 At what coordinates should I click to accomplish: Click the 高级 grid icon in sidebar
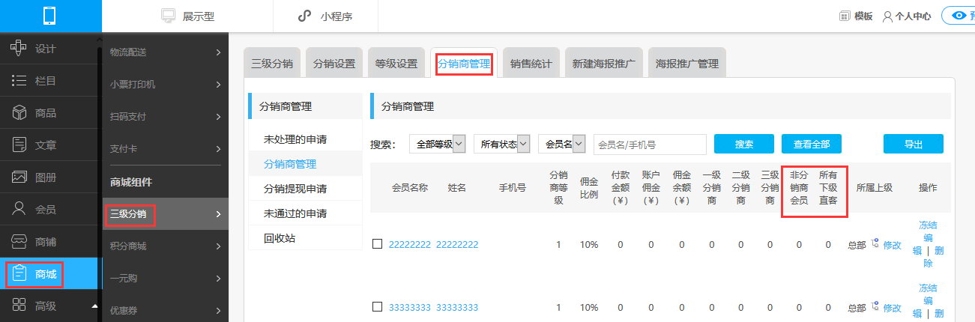(19, 306)
